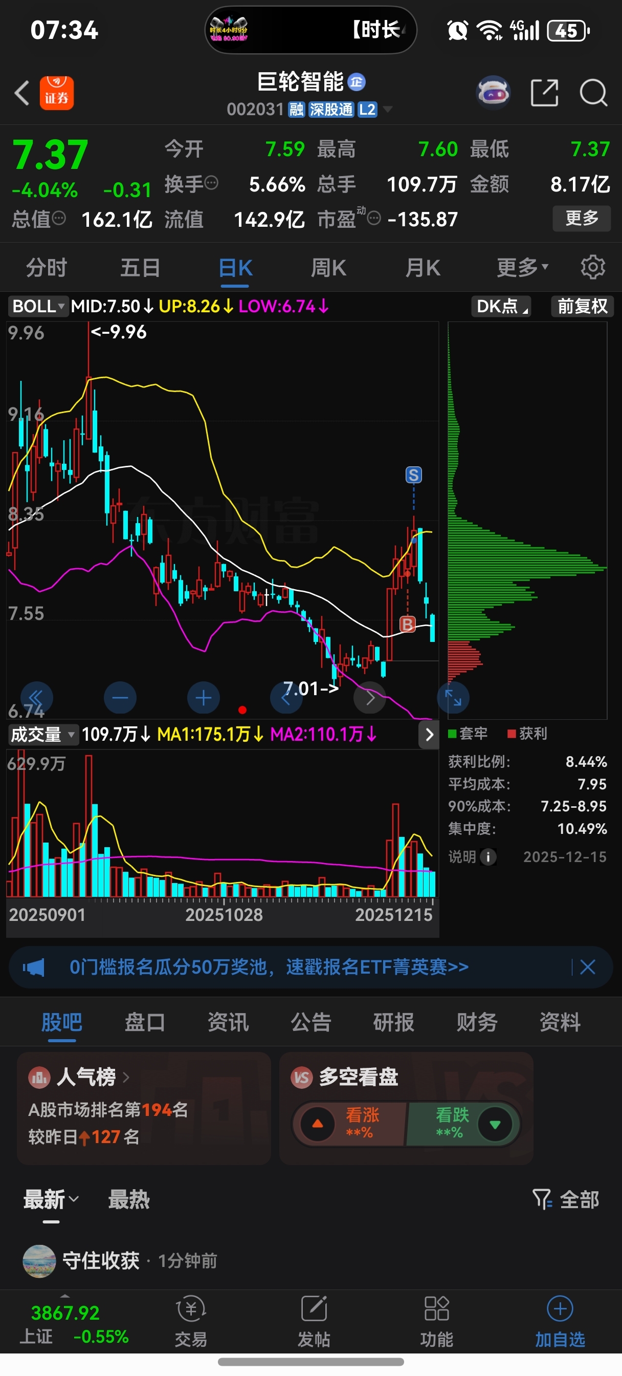
Task: Open stock search magnifier
Action: [593, 93]
